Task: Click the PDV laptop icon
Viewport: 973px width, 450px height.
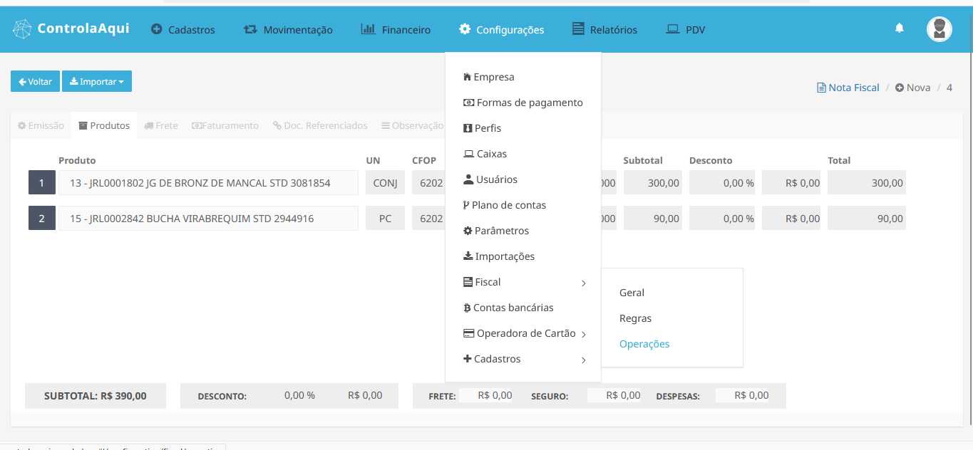Action: pos(672,29)
